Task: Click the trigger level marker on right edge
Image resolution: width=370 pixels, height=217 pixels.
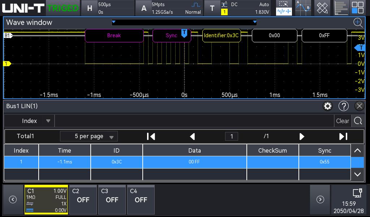Action: tap(361, 48)
